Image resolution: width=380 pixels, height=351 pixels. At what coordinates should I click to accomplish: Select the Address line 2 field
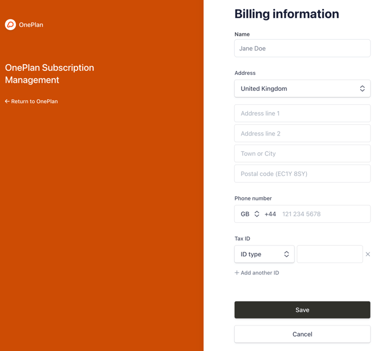pos(302,134)
